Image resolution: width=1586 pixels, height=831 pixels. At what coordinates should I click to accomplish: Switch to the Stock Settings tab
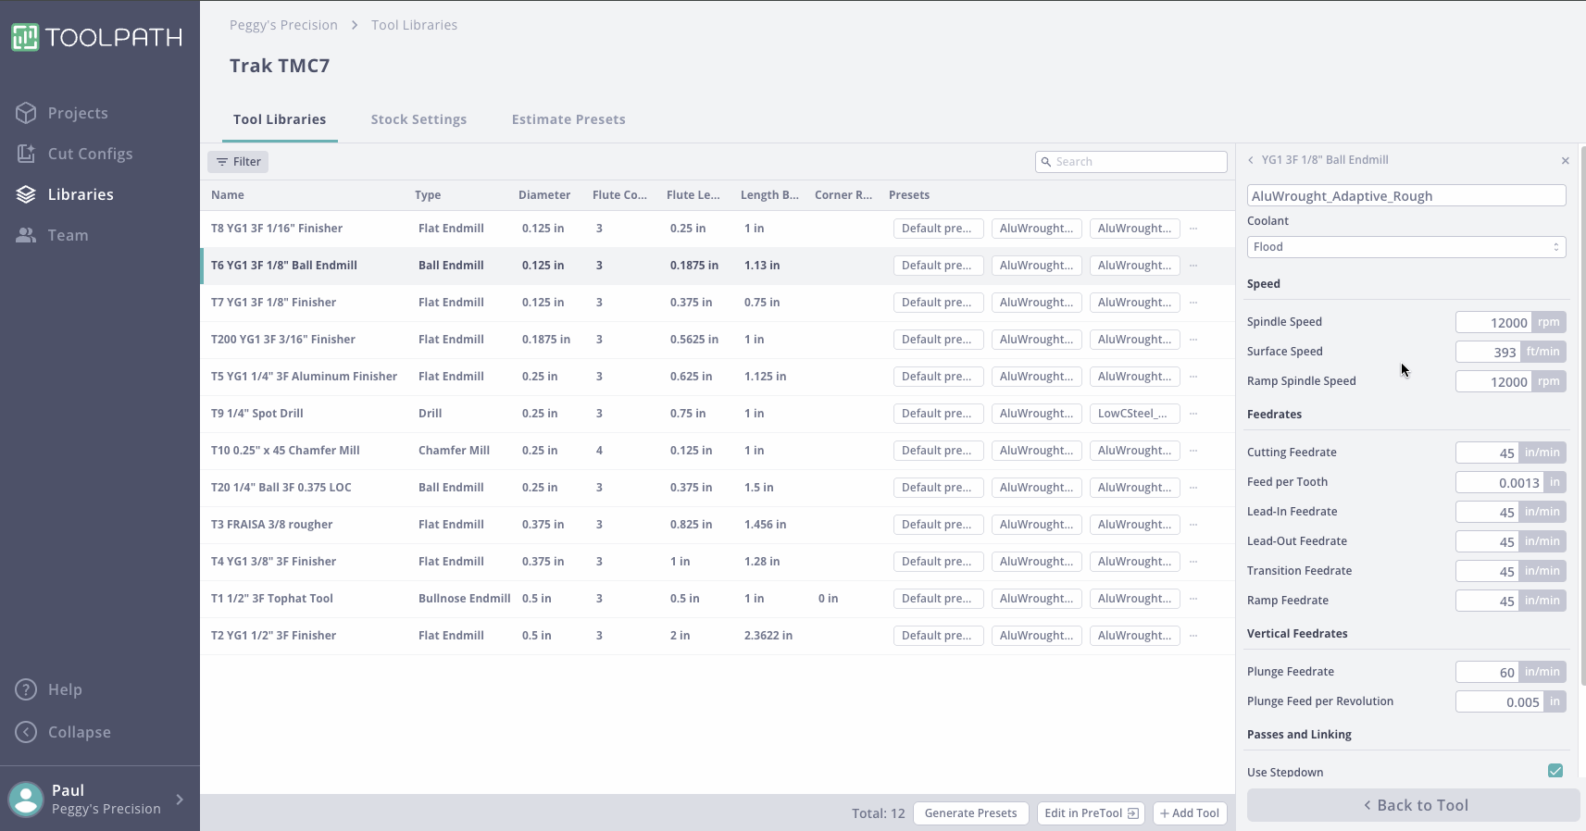418,119
